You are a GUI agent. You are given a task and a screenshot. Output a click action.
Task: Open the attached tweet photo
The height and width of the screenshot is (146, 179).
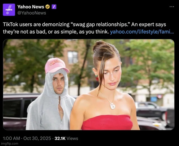[x=89, y=85]
